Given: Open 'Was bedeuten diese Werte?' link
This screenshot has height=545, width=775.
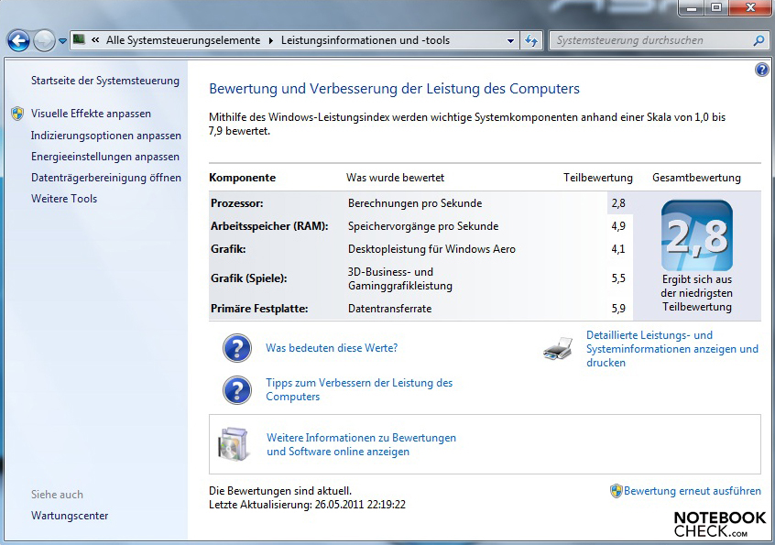Looking at the screenshot, I should coord(332,348).
